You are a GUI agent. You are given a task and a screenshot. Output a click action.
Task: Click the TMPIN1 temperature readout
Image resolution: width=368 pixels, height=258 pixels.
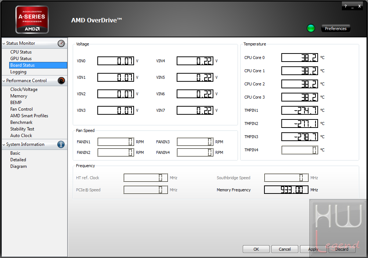click(300, 110)
